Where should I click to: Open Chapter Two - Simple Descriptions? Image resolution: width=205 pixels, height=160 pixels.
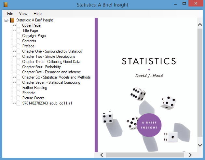48,56
